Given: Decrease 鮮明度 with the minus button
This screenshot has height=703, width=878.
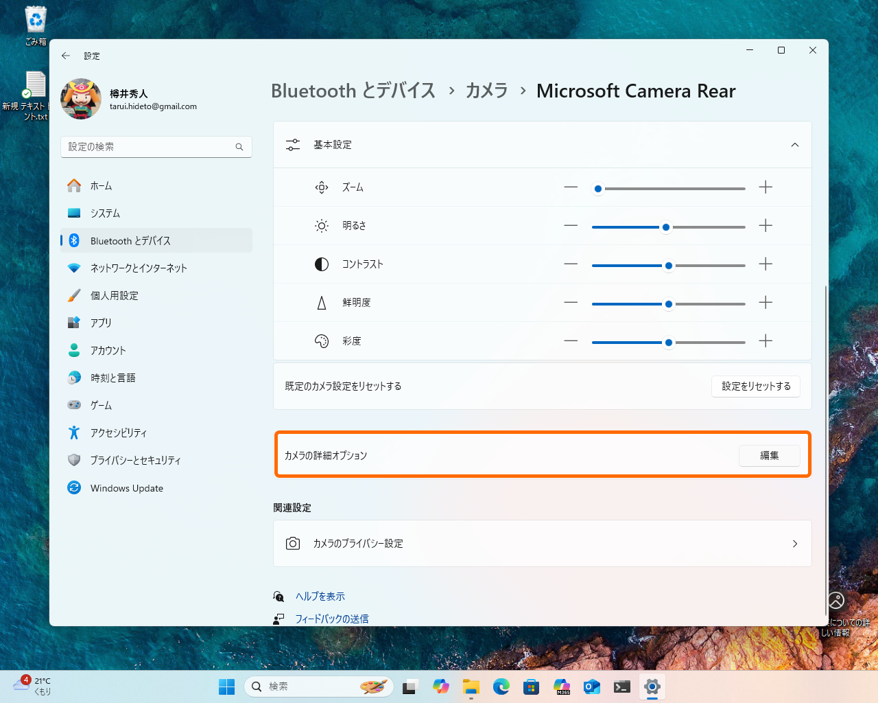Looking at the screenshot, I should [571, 303].
